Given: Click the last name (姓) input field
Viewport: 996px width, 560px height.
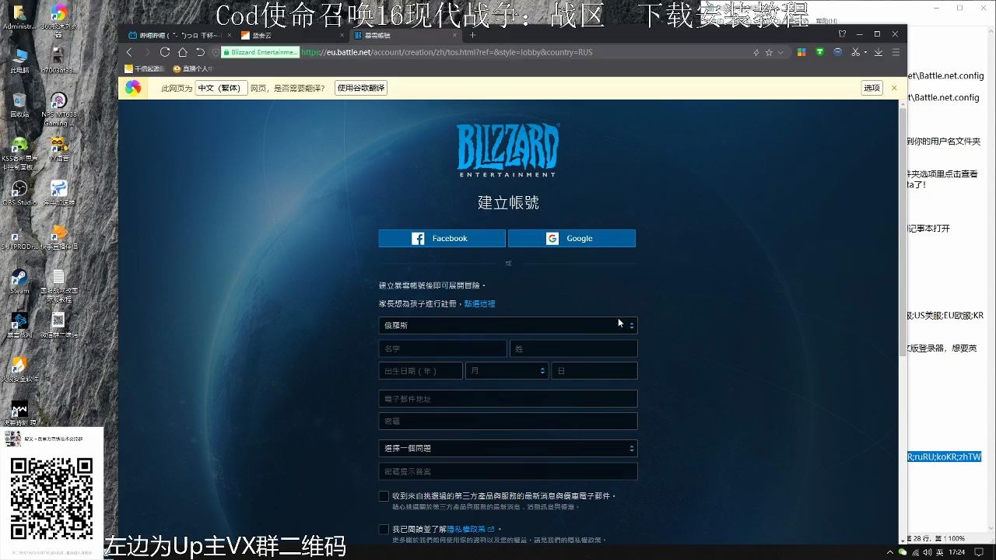Looking at the screenshot, I should tap(573, 348).
